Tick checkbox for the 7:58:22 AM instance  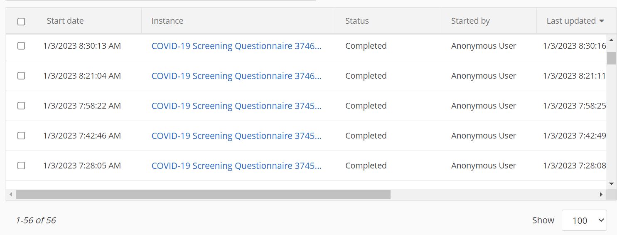pos(21,106)
